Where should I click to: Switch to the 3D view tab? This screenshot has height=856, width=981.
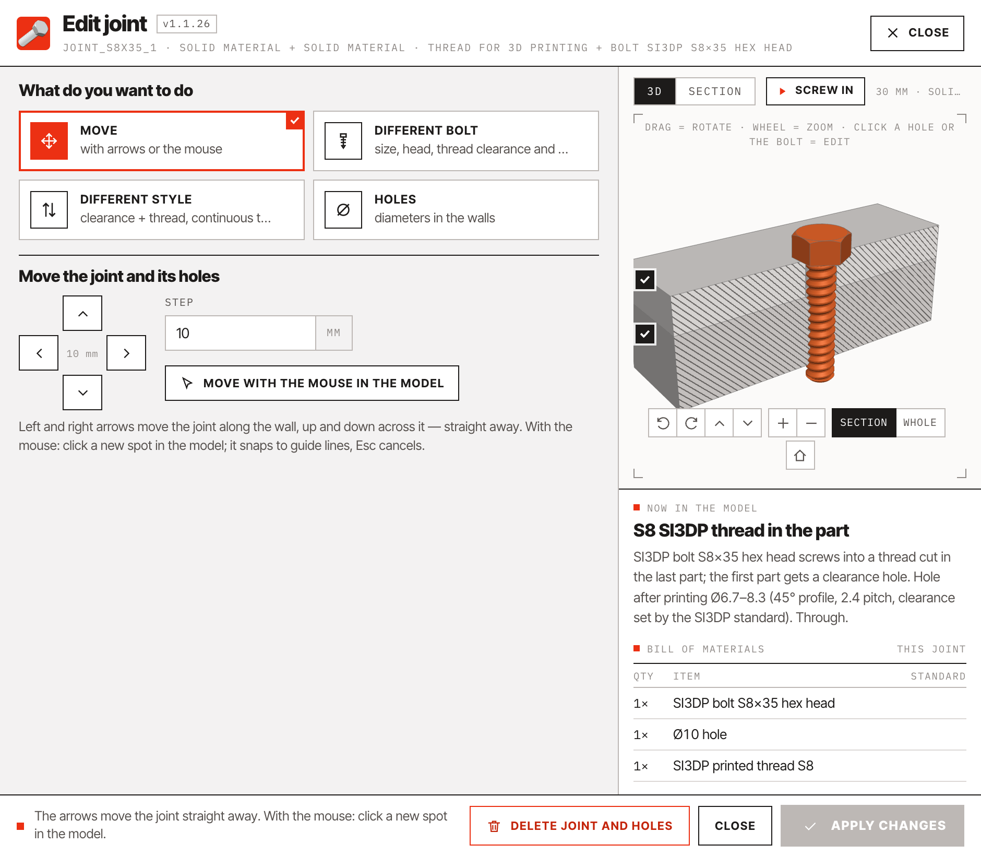click(x=654, y=91)
